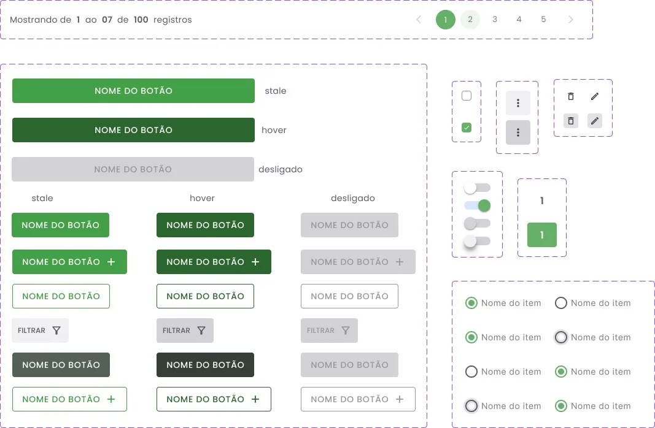Select the top-right unselected radio 'Nome do item'
Viewport: 655px width, 428px height.
click(x=561, y=303)
